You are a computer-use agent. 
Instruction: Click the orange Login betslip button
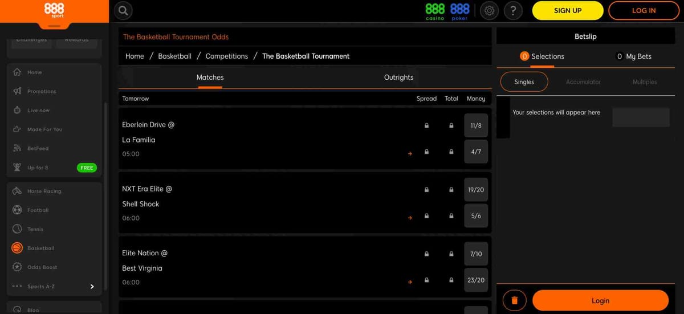pyautogui.click(x=600, y=300)
